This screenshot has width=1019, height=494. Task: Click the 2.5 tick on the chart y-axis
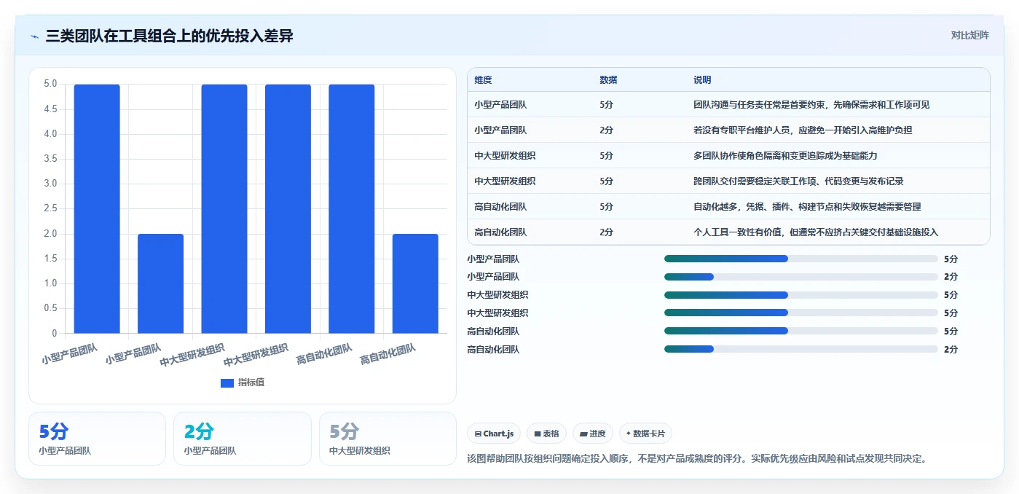[50, 209]
